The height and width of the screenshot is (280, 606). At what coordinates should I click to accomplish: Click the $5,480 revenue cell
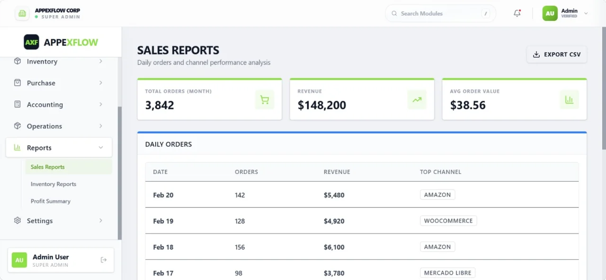334,195
